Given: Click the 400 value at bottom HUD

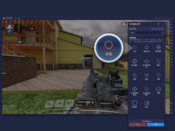Looking at the screenshot, I should tap(47, 112).
